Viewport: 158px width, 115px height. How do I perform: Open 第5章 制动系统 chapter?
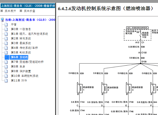pos(21,52)
